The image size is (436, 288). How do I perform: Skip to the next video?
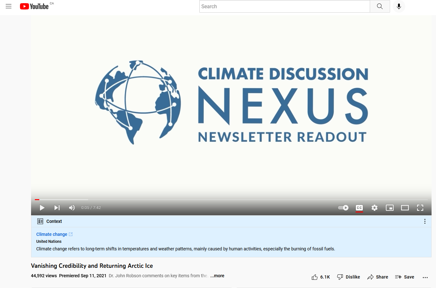(57, 208)
